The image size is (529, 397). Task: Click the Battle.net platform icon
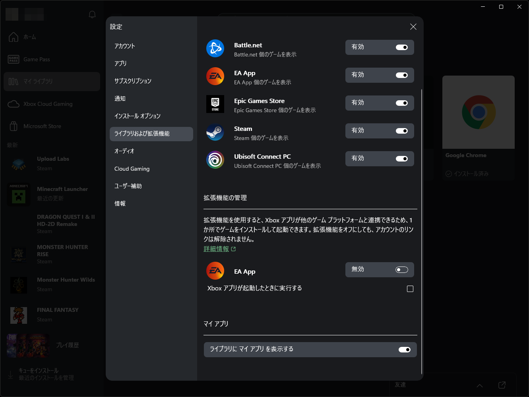(215, 48)
